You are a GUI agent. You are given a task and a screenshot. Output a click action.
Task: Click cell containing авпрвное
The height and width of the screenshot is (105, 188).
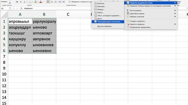(44, 39)
